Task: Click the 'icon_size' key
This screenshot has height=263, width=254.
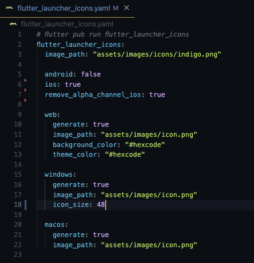Action: tap(71, 205)
